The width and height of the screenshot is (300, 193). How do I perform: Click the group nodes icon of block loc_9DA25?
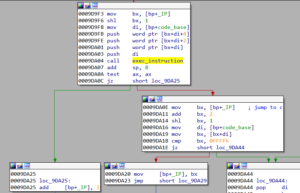click(x=27, y=166)
